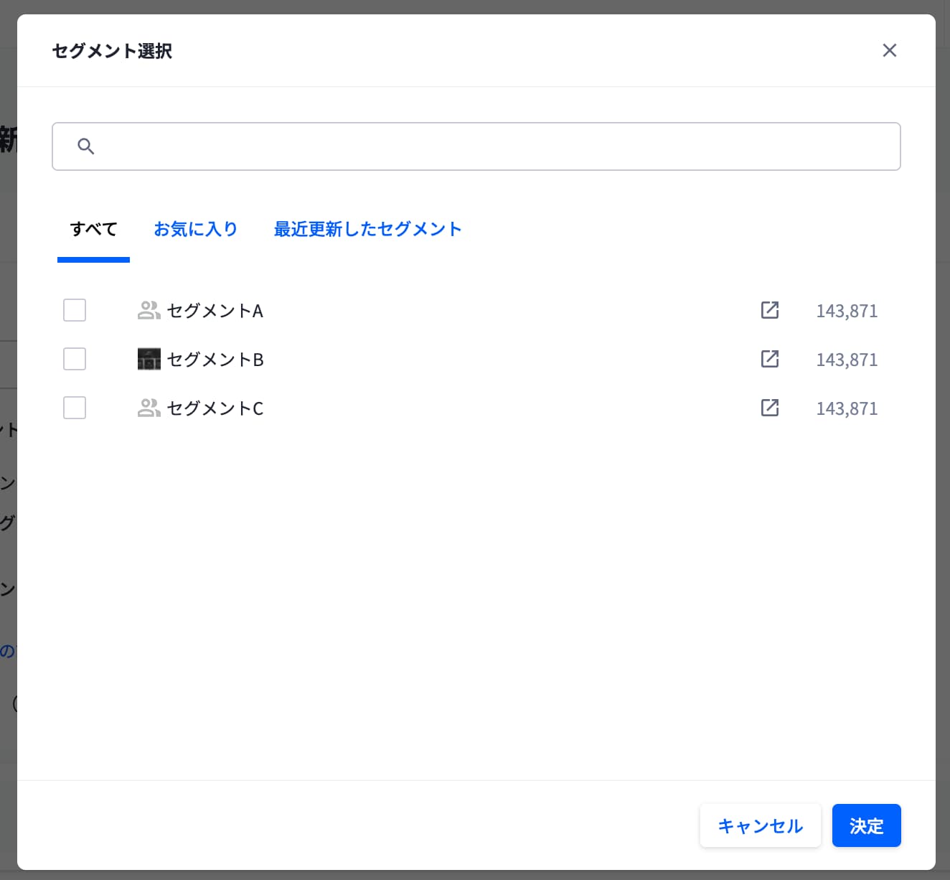Close the セグメント選択 dialog
950x880 pixels.
click(889, 50)
